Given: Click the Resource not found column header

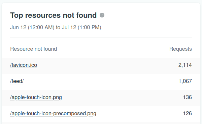Looking at the screenshot, I should (x=33, y=49).
